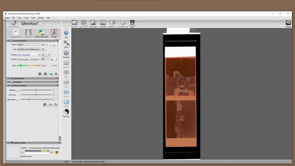Run Auto CCR from the toolbar
295x166 pixels.
(x=83, y=23)
